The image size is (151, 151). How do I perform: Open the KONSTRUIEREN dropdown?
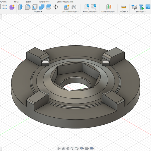(x=108, y=12)
